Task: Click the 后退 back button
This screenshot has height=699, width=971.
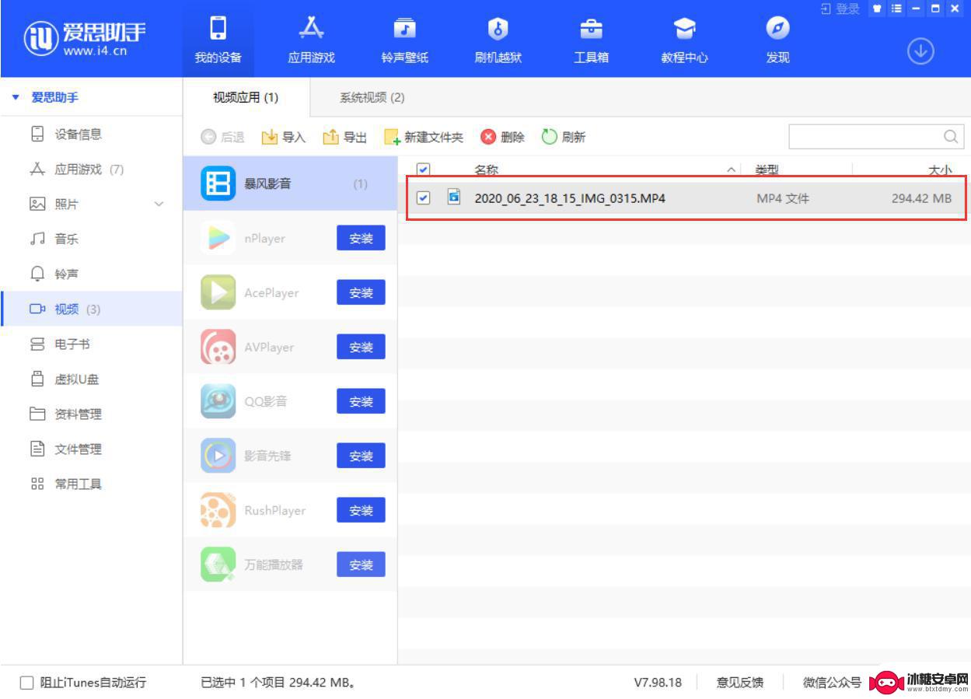Action: click(222, 137)
